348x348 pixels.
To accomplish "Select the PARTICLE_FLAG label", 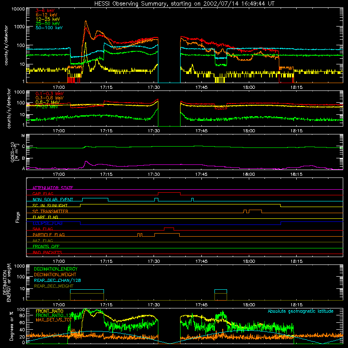I will pyautogui.click(x=49, y=234).
